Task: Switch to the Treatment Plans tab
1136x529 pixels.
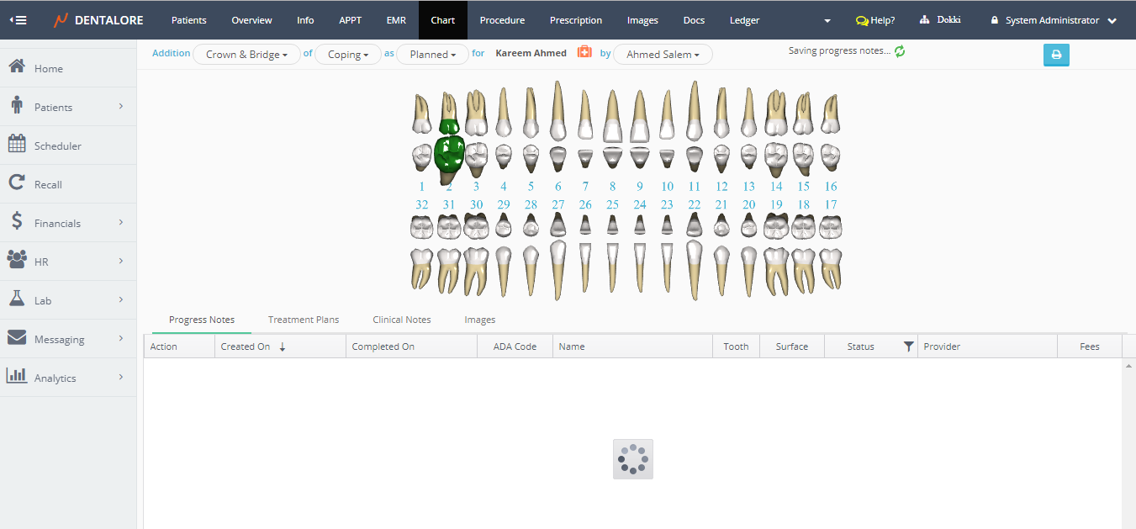Action: (304, 320)
